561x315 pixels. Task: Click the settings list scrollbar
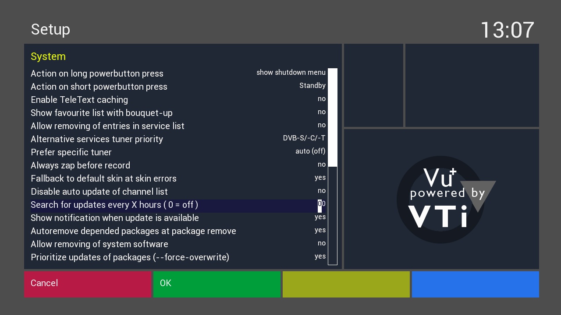click(x=333, y=166)
